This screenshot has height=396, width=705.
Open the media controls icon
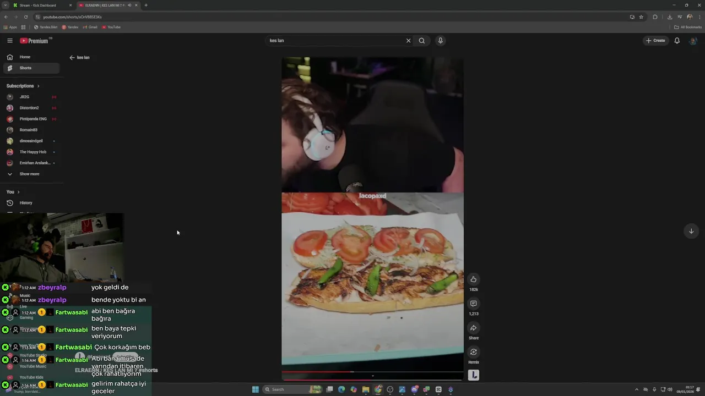(680, 17)
